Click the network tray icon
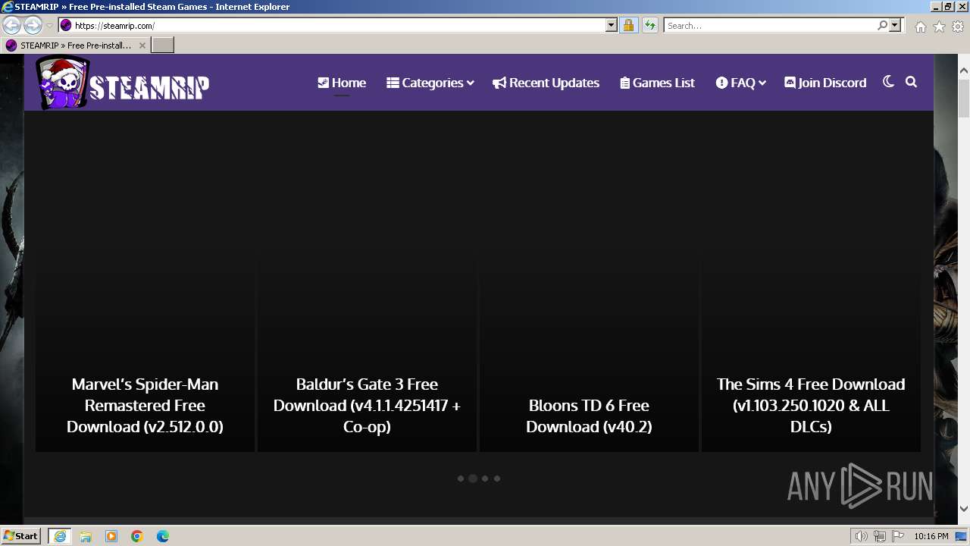Viewport: 970px width, 546px height. coord(880,536)
